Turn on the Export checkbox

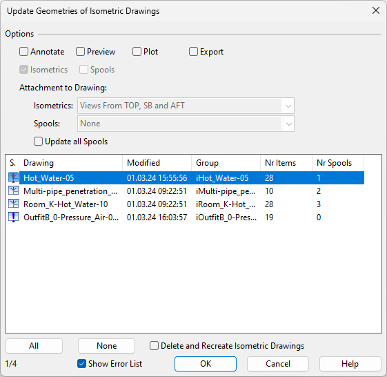point(193,52)
